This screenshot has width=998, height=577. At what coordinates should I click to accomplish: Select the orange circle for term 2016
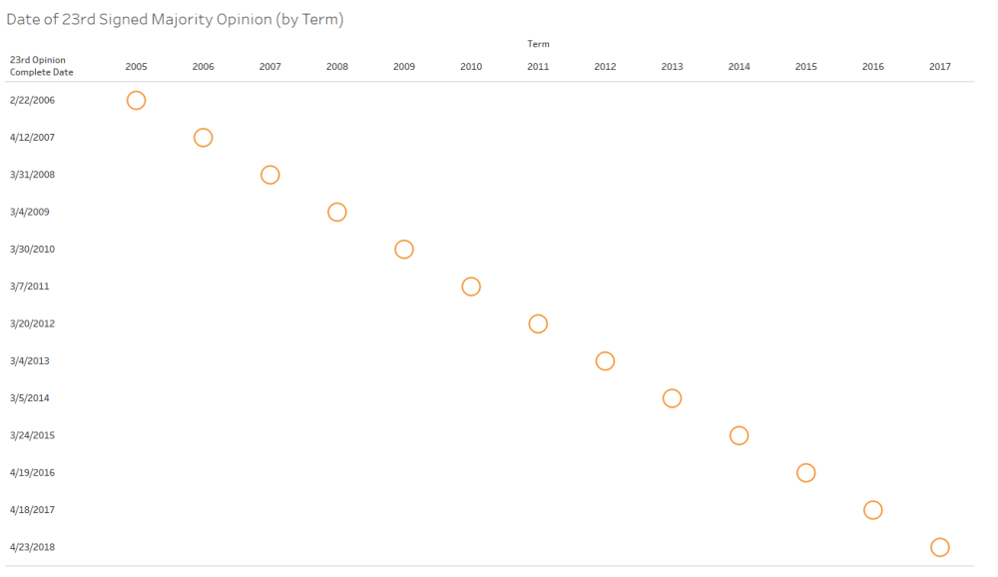pos(872,510)
